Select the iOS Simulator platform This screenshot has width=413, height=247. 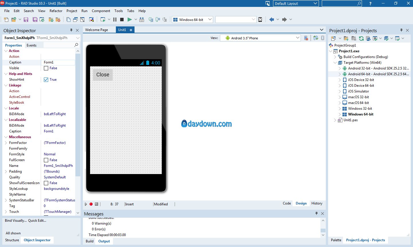[359, 91]
